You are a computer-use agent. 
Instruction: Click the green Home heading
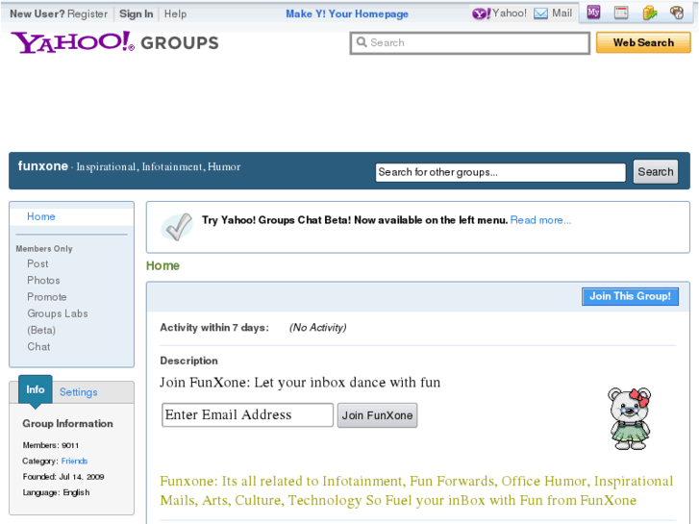point(162,265)
